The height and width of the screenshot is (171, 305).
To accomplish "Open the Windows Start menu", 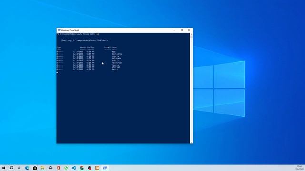I will tap(4, 168).
